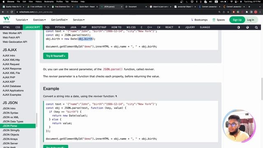
Task: Select HTML in the topic bar
Action: tap(7, 27)
